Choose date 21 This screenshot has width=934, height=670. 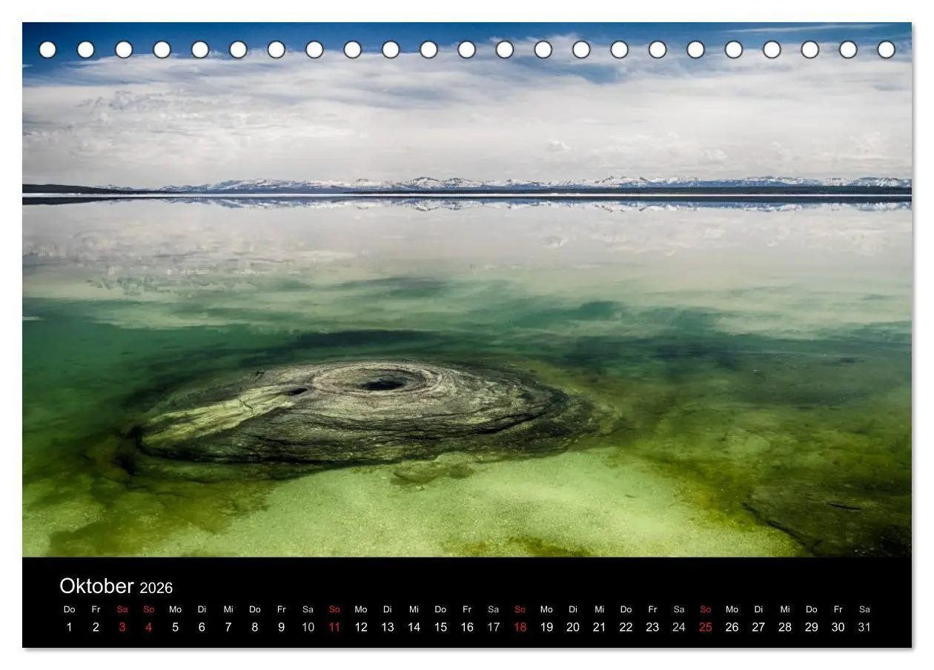tap(599, 627)
